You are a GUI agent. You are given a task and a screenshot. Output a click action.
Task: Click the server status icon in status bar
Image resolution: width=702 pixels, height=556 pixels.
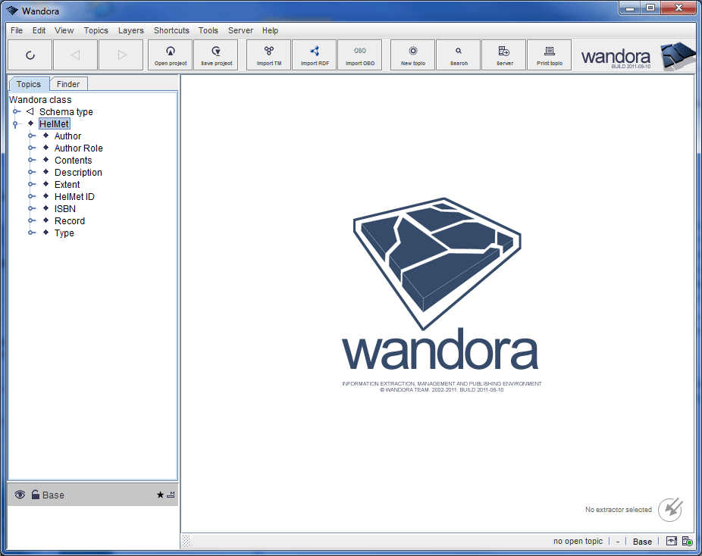pyautogui.click(x=686, y=541)
